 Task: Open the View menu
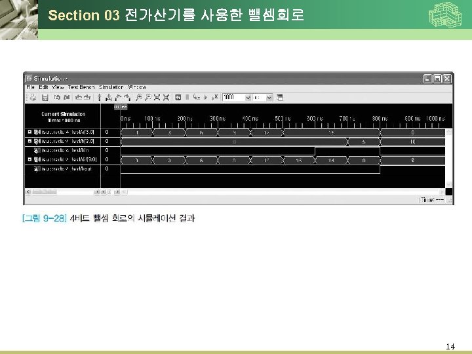click(58, 87)
